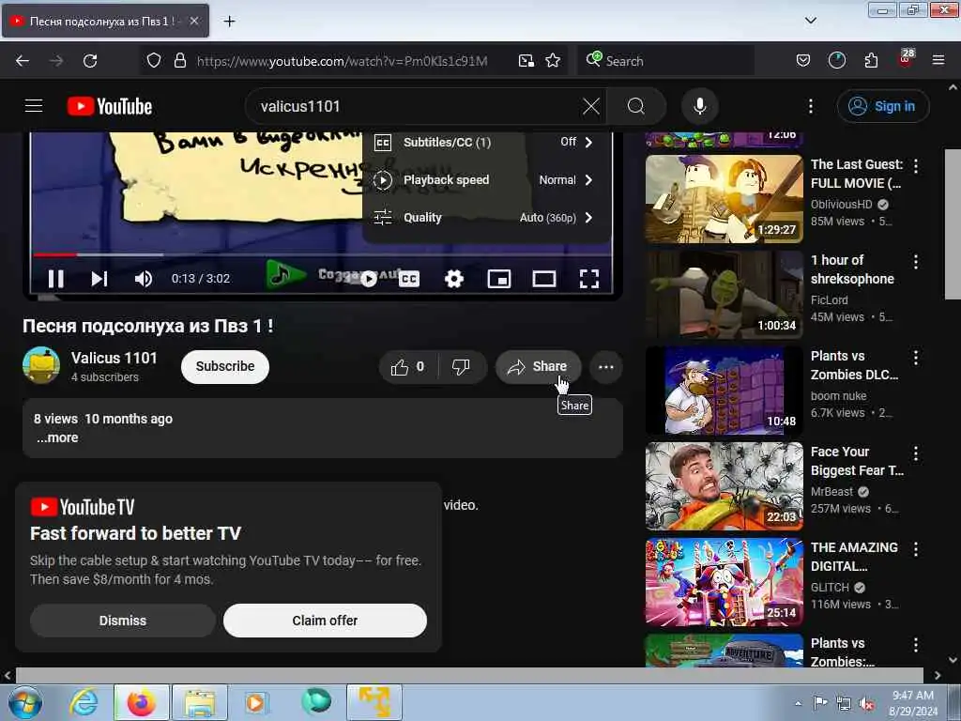Open YouTube settings three-dot menu
961x721 pixels.
[x=810, y=106]
